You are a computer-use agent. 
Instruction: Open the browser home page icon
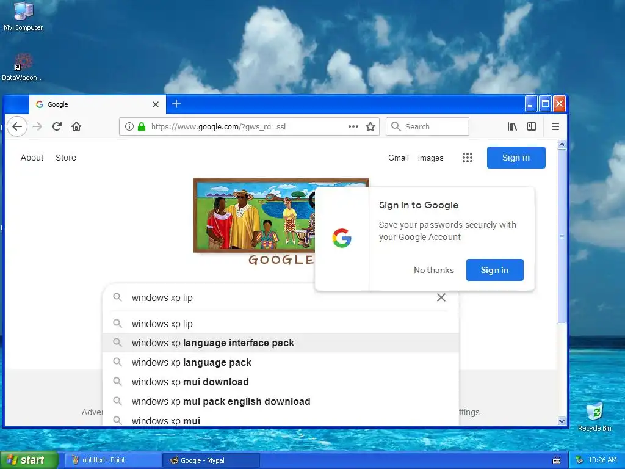click(76, 127)
